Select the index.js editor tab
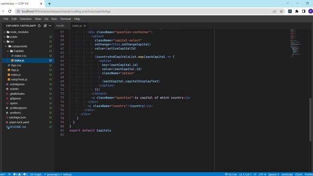The height and width of the screenshot is (176, 313). tap(77, 26)
